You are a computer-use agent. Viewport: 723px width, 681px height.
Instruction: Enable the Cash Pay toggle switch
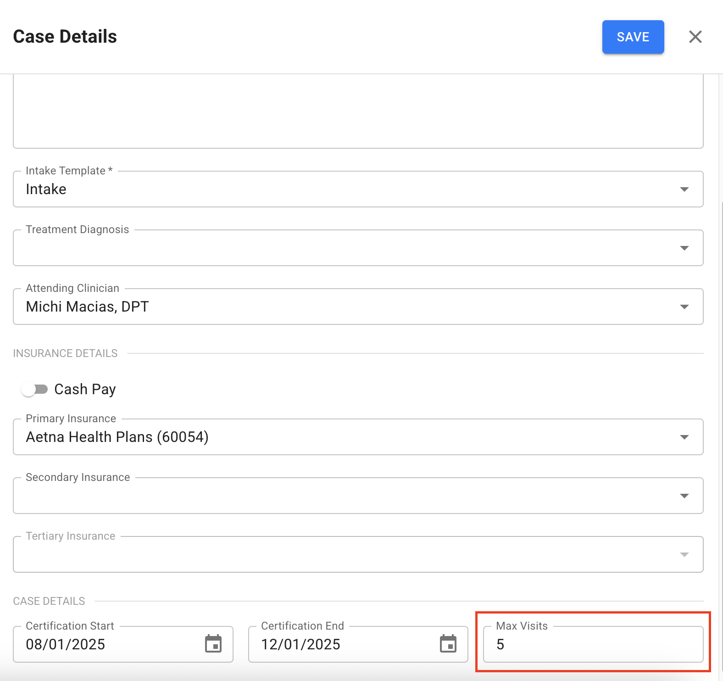click(35, 390)
